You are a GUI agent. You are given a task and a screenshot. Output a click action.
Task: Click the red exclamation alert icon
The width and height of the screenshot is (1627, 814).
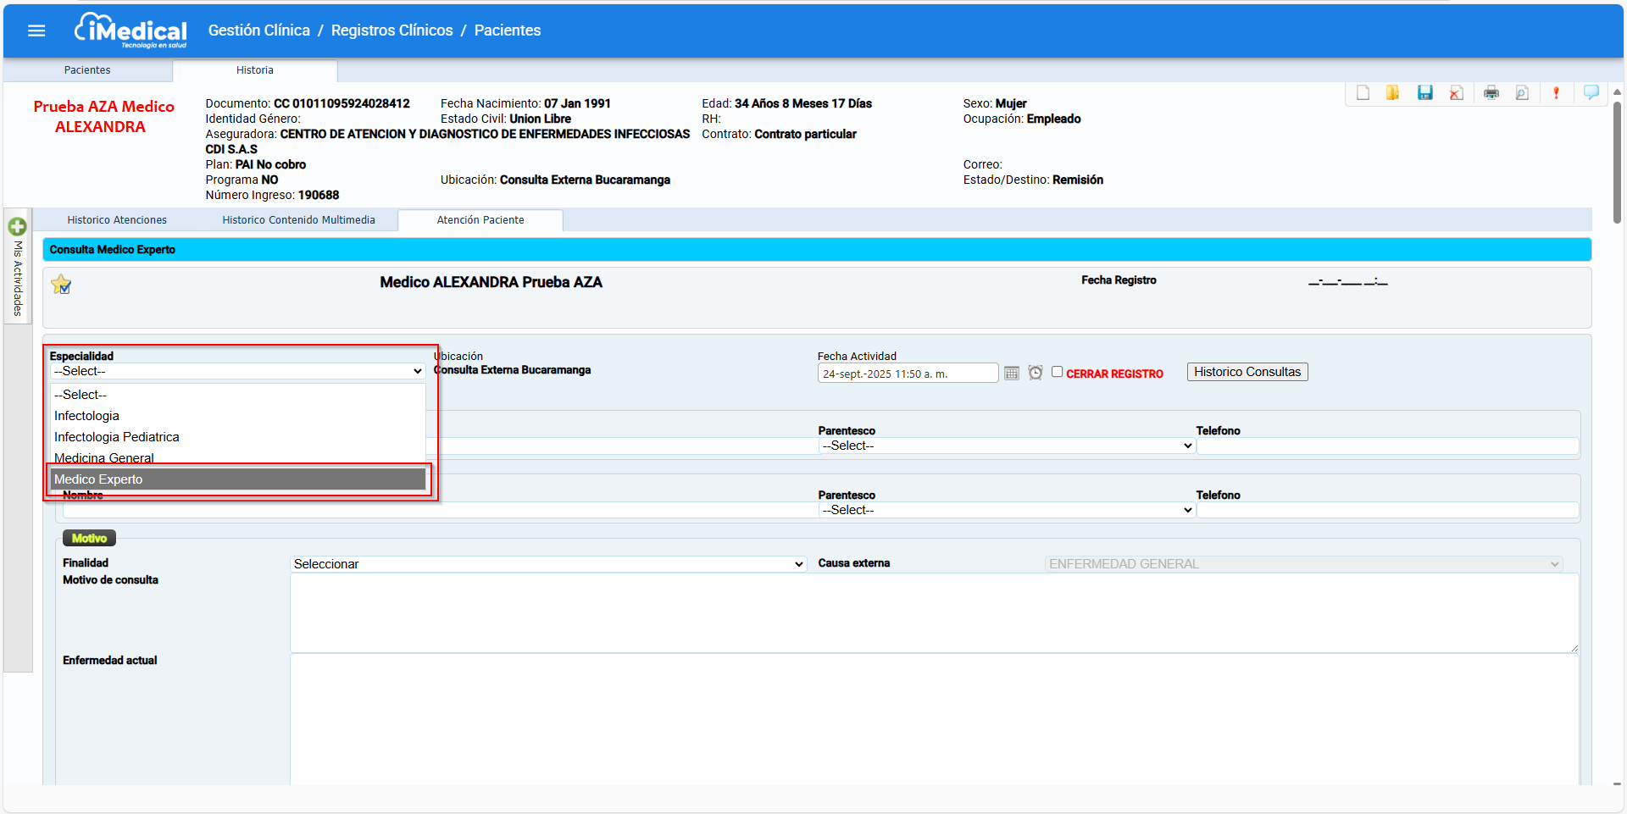1556,93
